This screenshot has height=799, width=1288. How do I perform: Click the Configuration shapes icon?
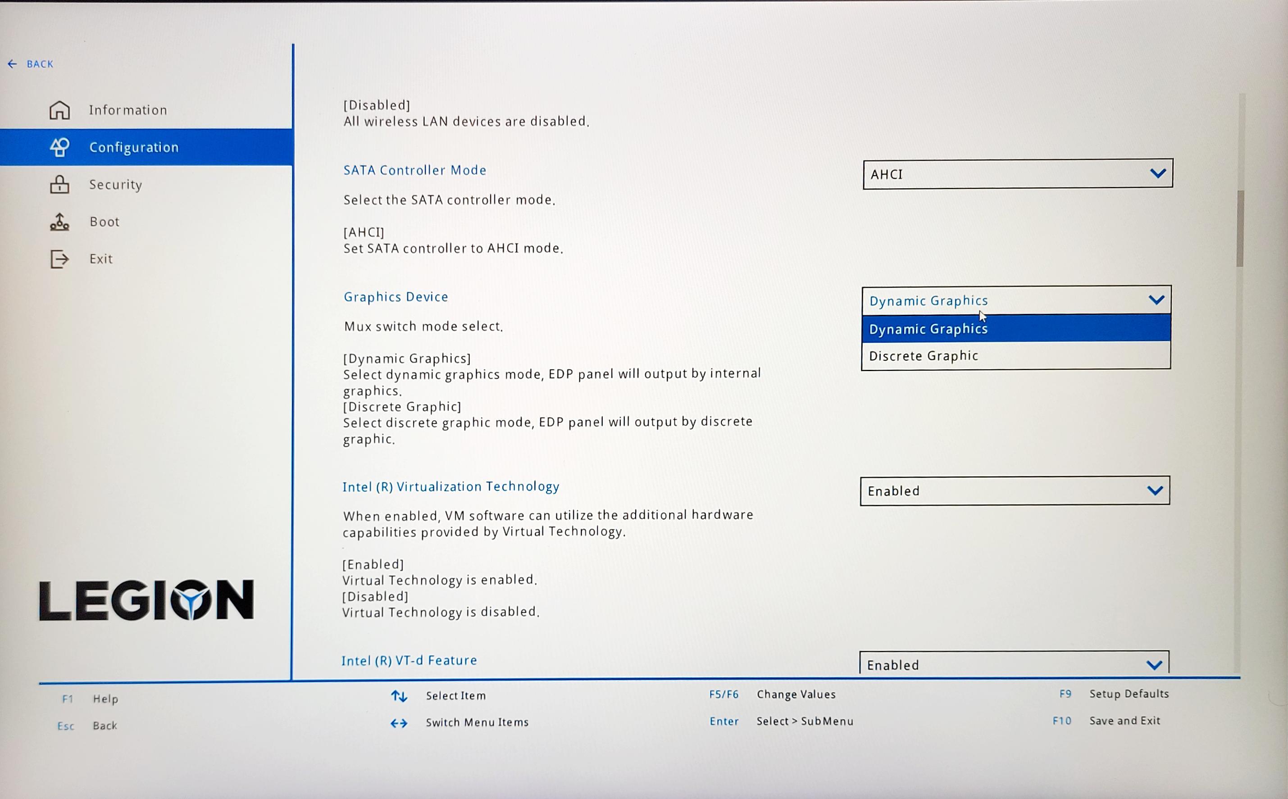pyautogui.click(x=59, y=147)
